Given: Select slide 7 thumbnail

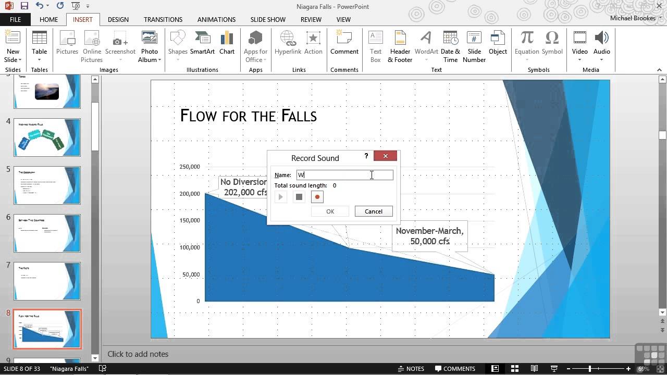Looking at the screenshot, I should click(x=47, y=281).
